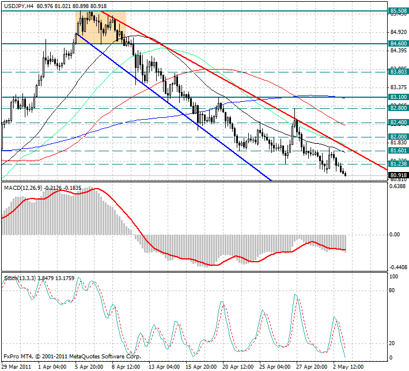Click the Stochastic 20 level label
409x371 pixels.
392,343
